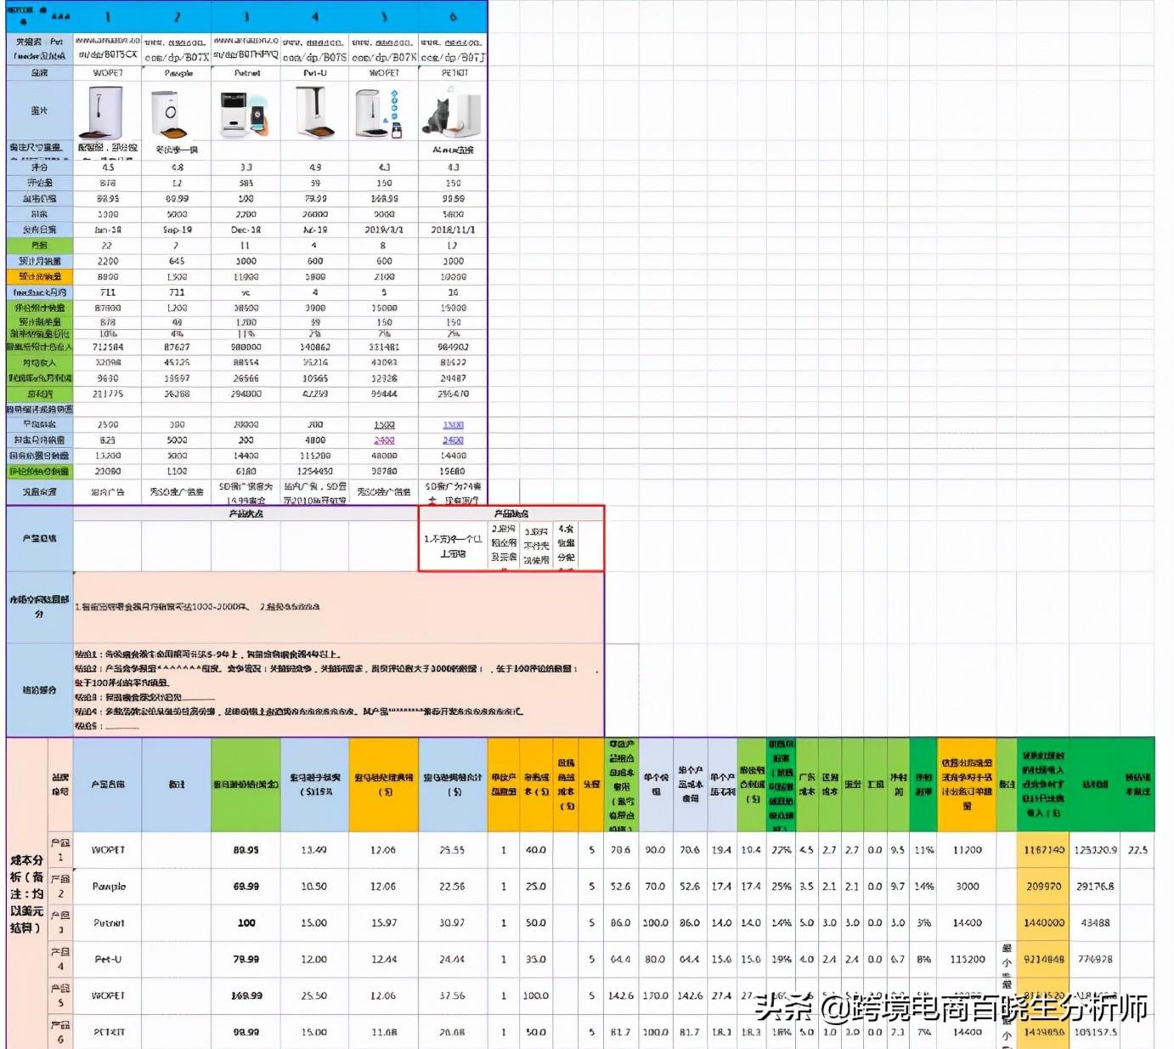
Task: Click the rating cell showing 4.5
Action: [x=108, y=167]
